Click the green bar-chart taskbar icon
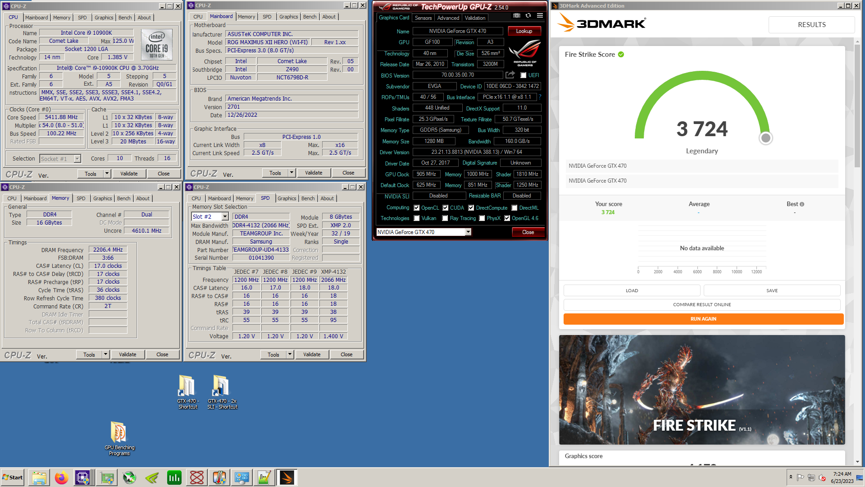Image resolution: width=865 pixels, height=487 pixels. tap(174, 478)
